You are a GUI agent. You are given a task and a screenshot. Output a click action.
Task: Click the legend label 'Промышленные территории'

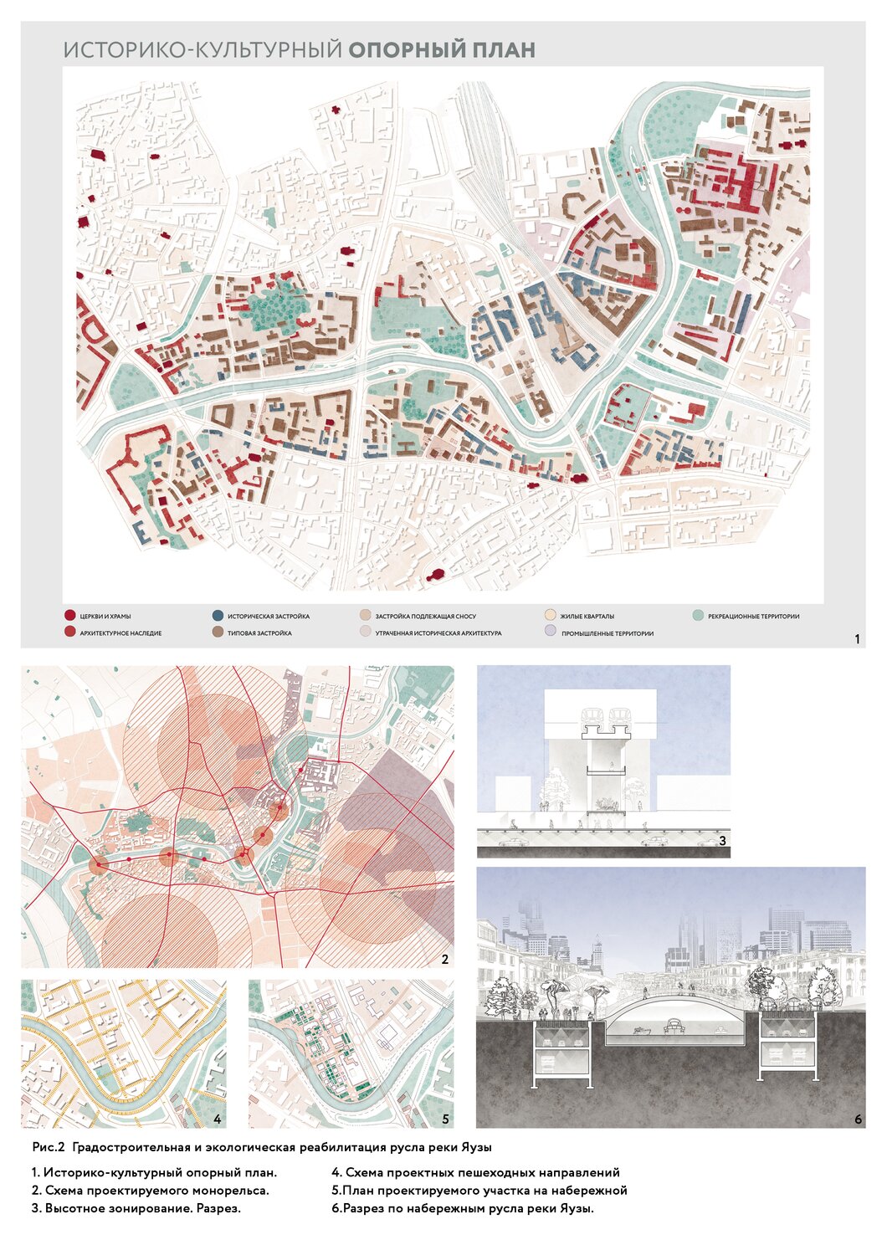tap(608, 633)
